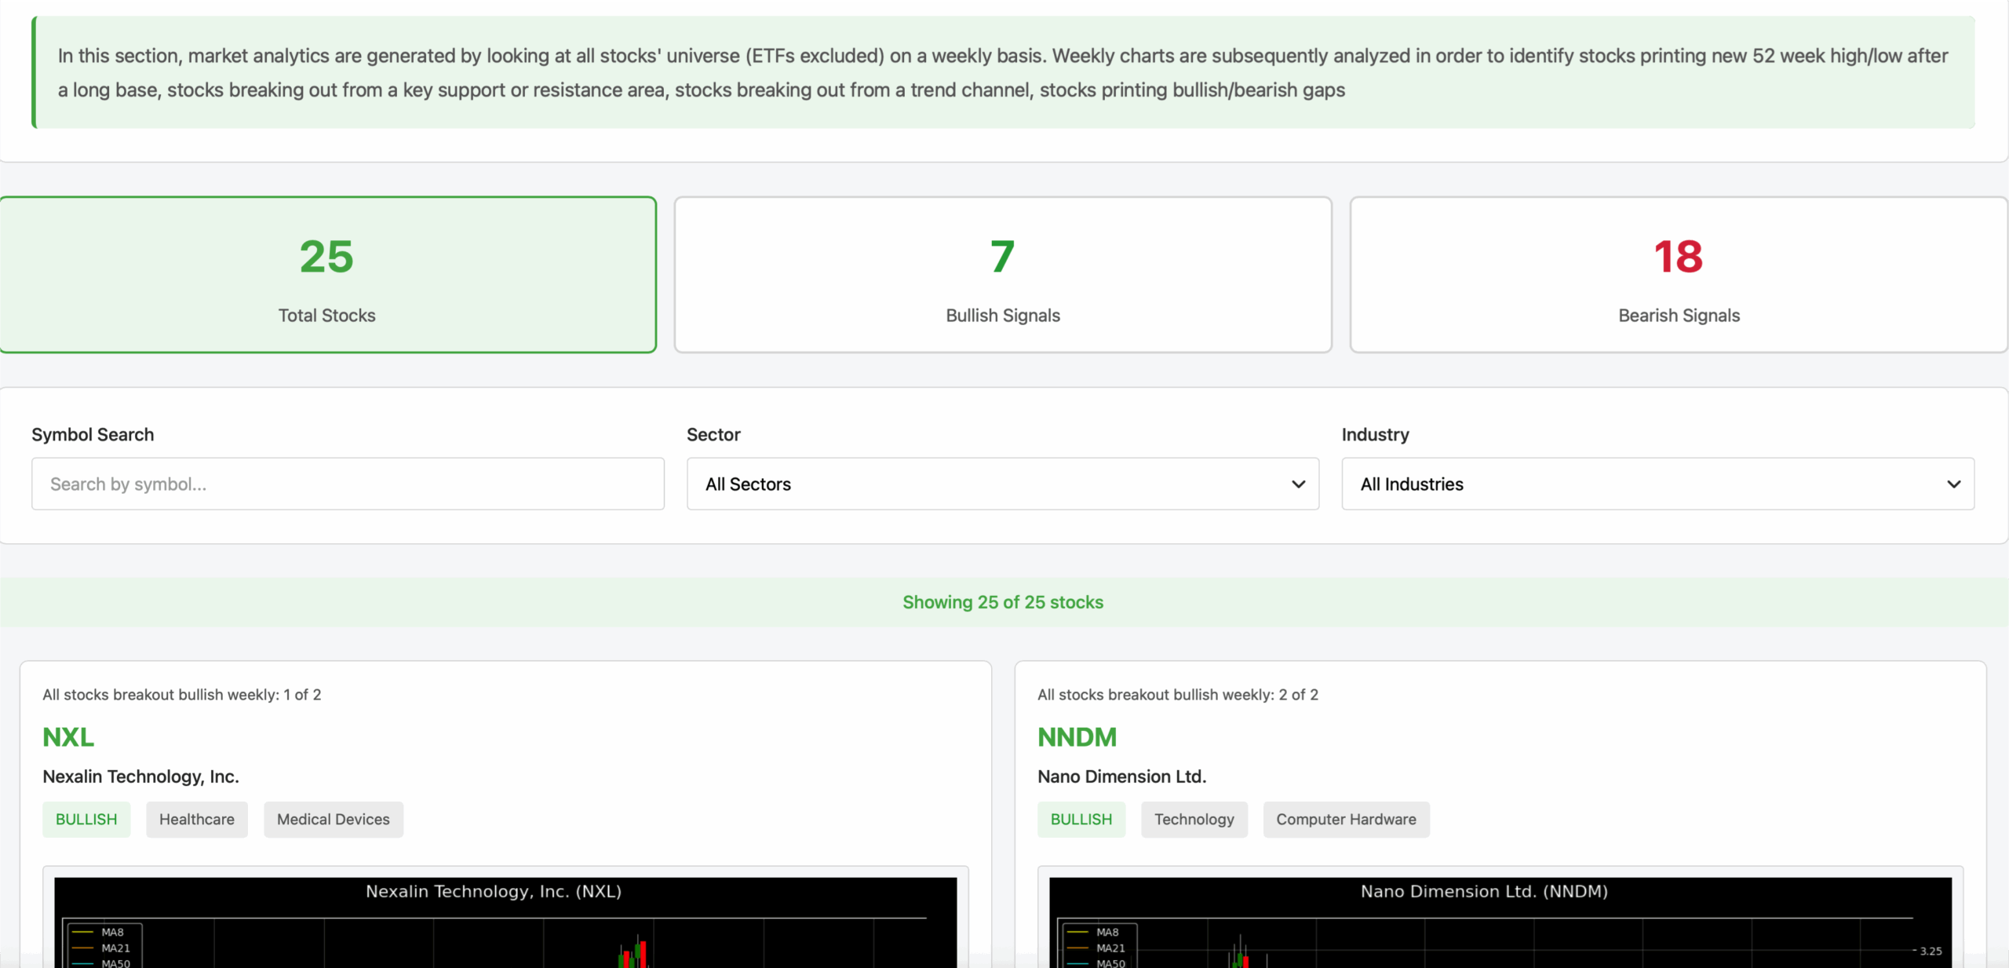Open the NXL ticker symbol link
2009x968 pixels.
click(68, 736)
